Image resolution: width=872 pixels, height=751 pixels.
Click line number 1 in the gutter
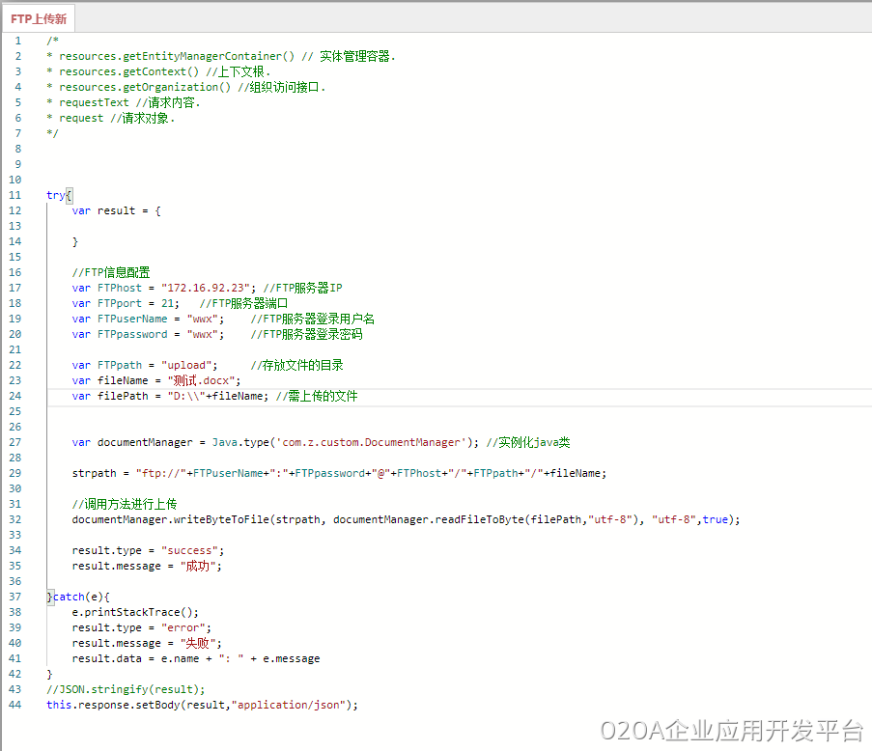[17, 41]
